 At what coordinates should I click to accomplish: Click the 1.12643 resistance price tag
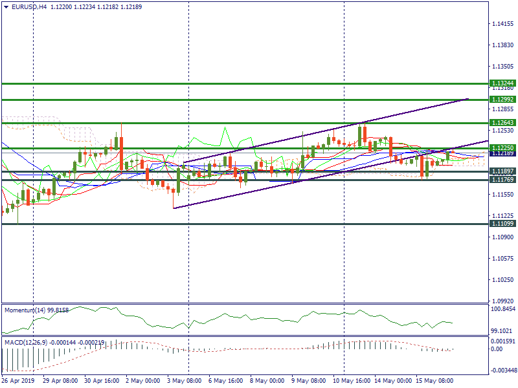(x=502, y=123)
